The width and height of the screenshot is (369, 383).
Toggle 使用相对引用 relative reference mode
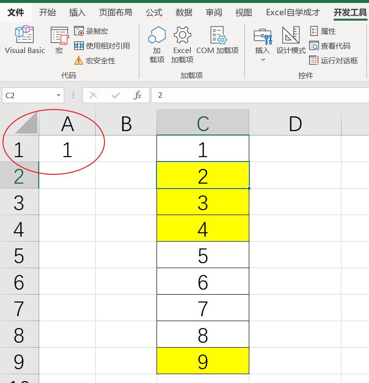102,46
